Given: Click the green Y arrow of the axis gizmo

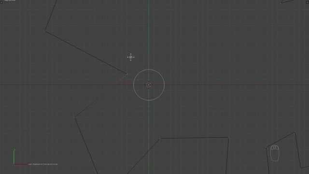Looking at the screenshot, I should 14,157.
